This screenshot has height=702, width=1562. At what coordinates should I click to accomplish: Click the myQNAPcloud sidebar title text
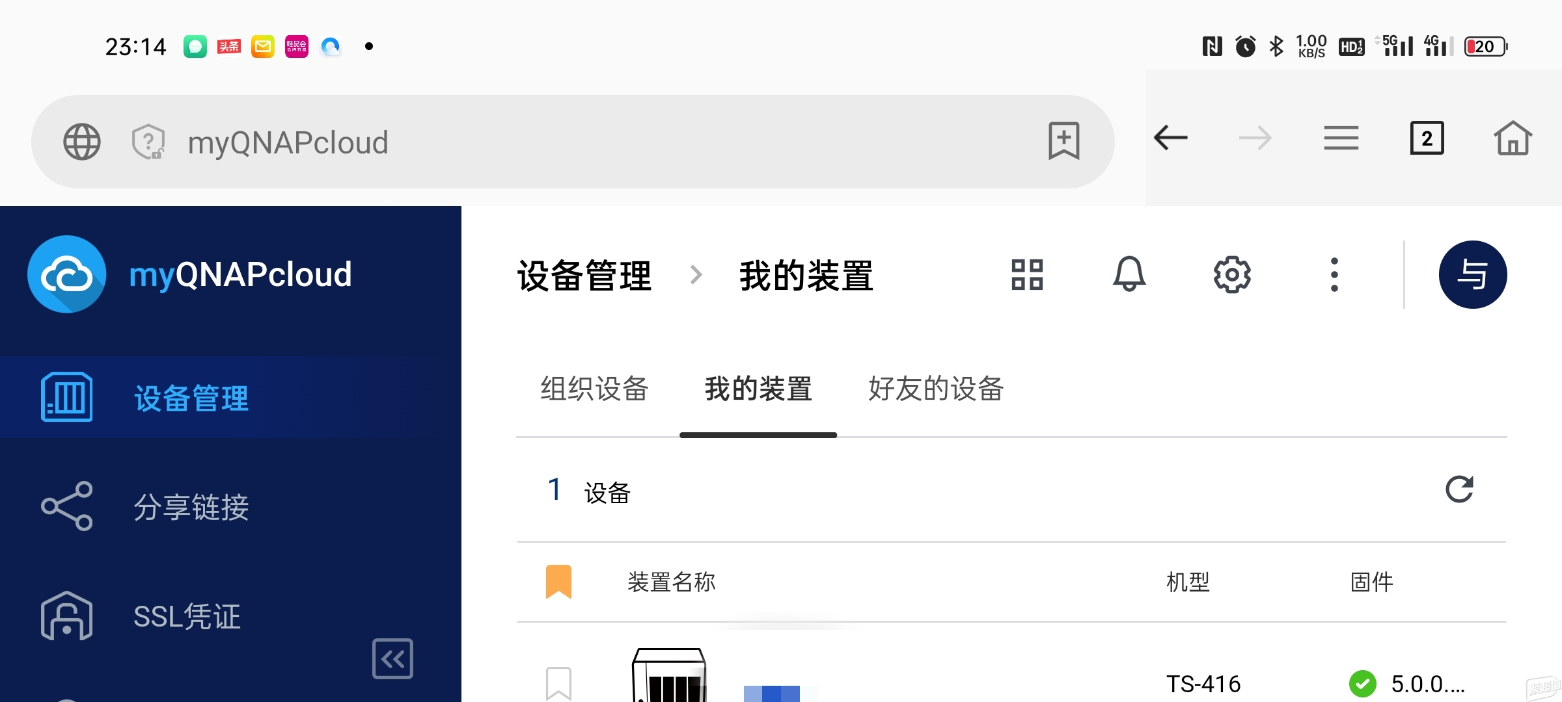pyautogui.click(x=240, y=274)
